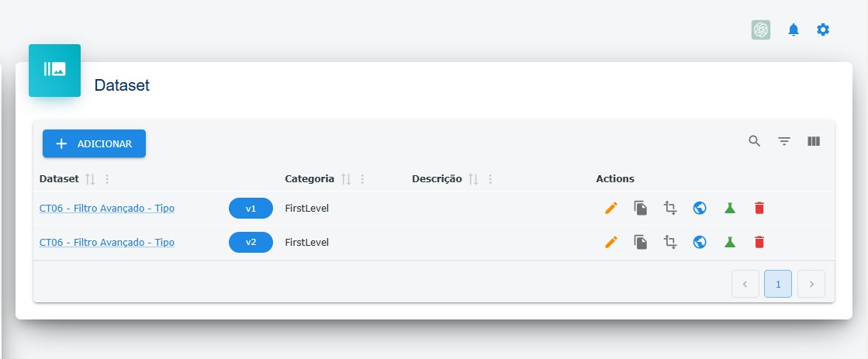Click FirstLevel category in v1 row
This screenshot has width=868, height=359.
(x=306, y=209)
